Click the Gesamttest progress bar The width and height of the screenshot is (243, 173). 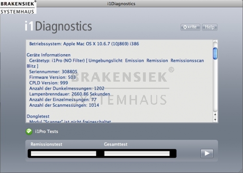click(137, 154)
